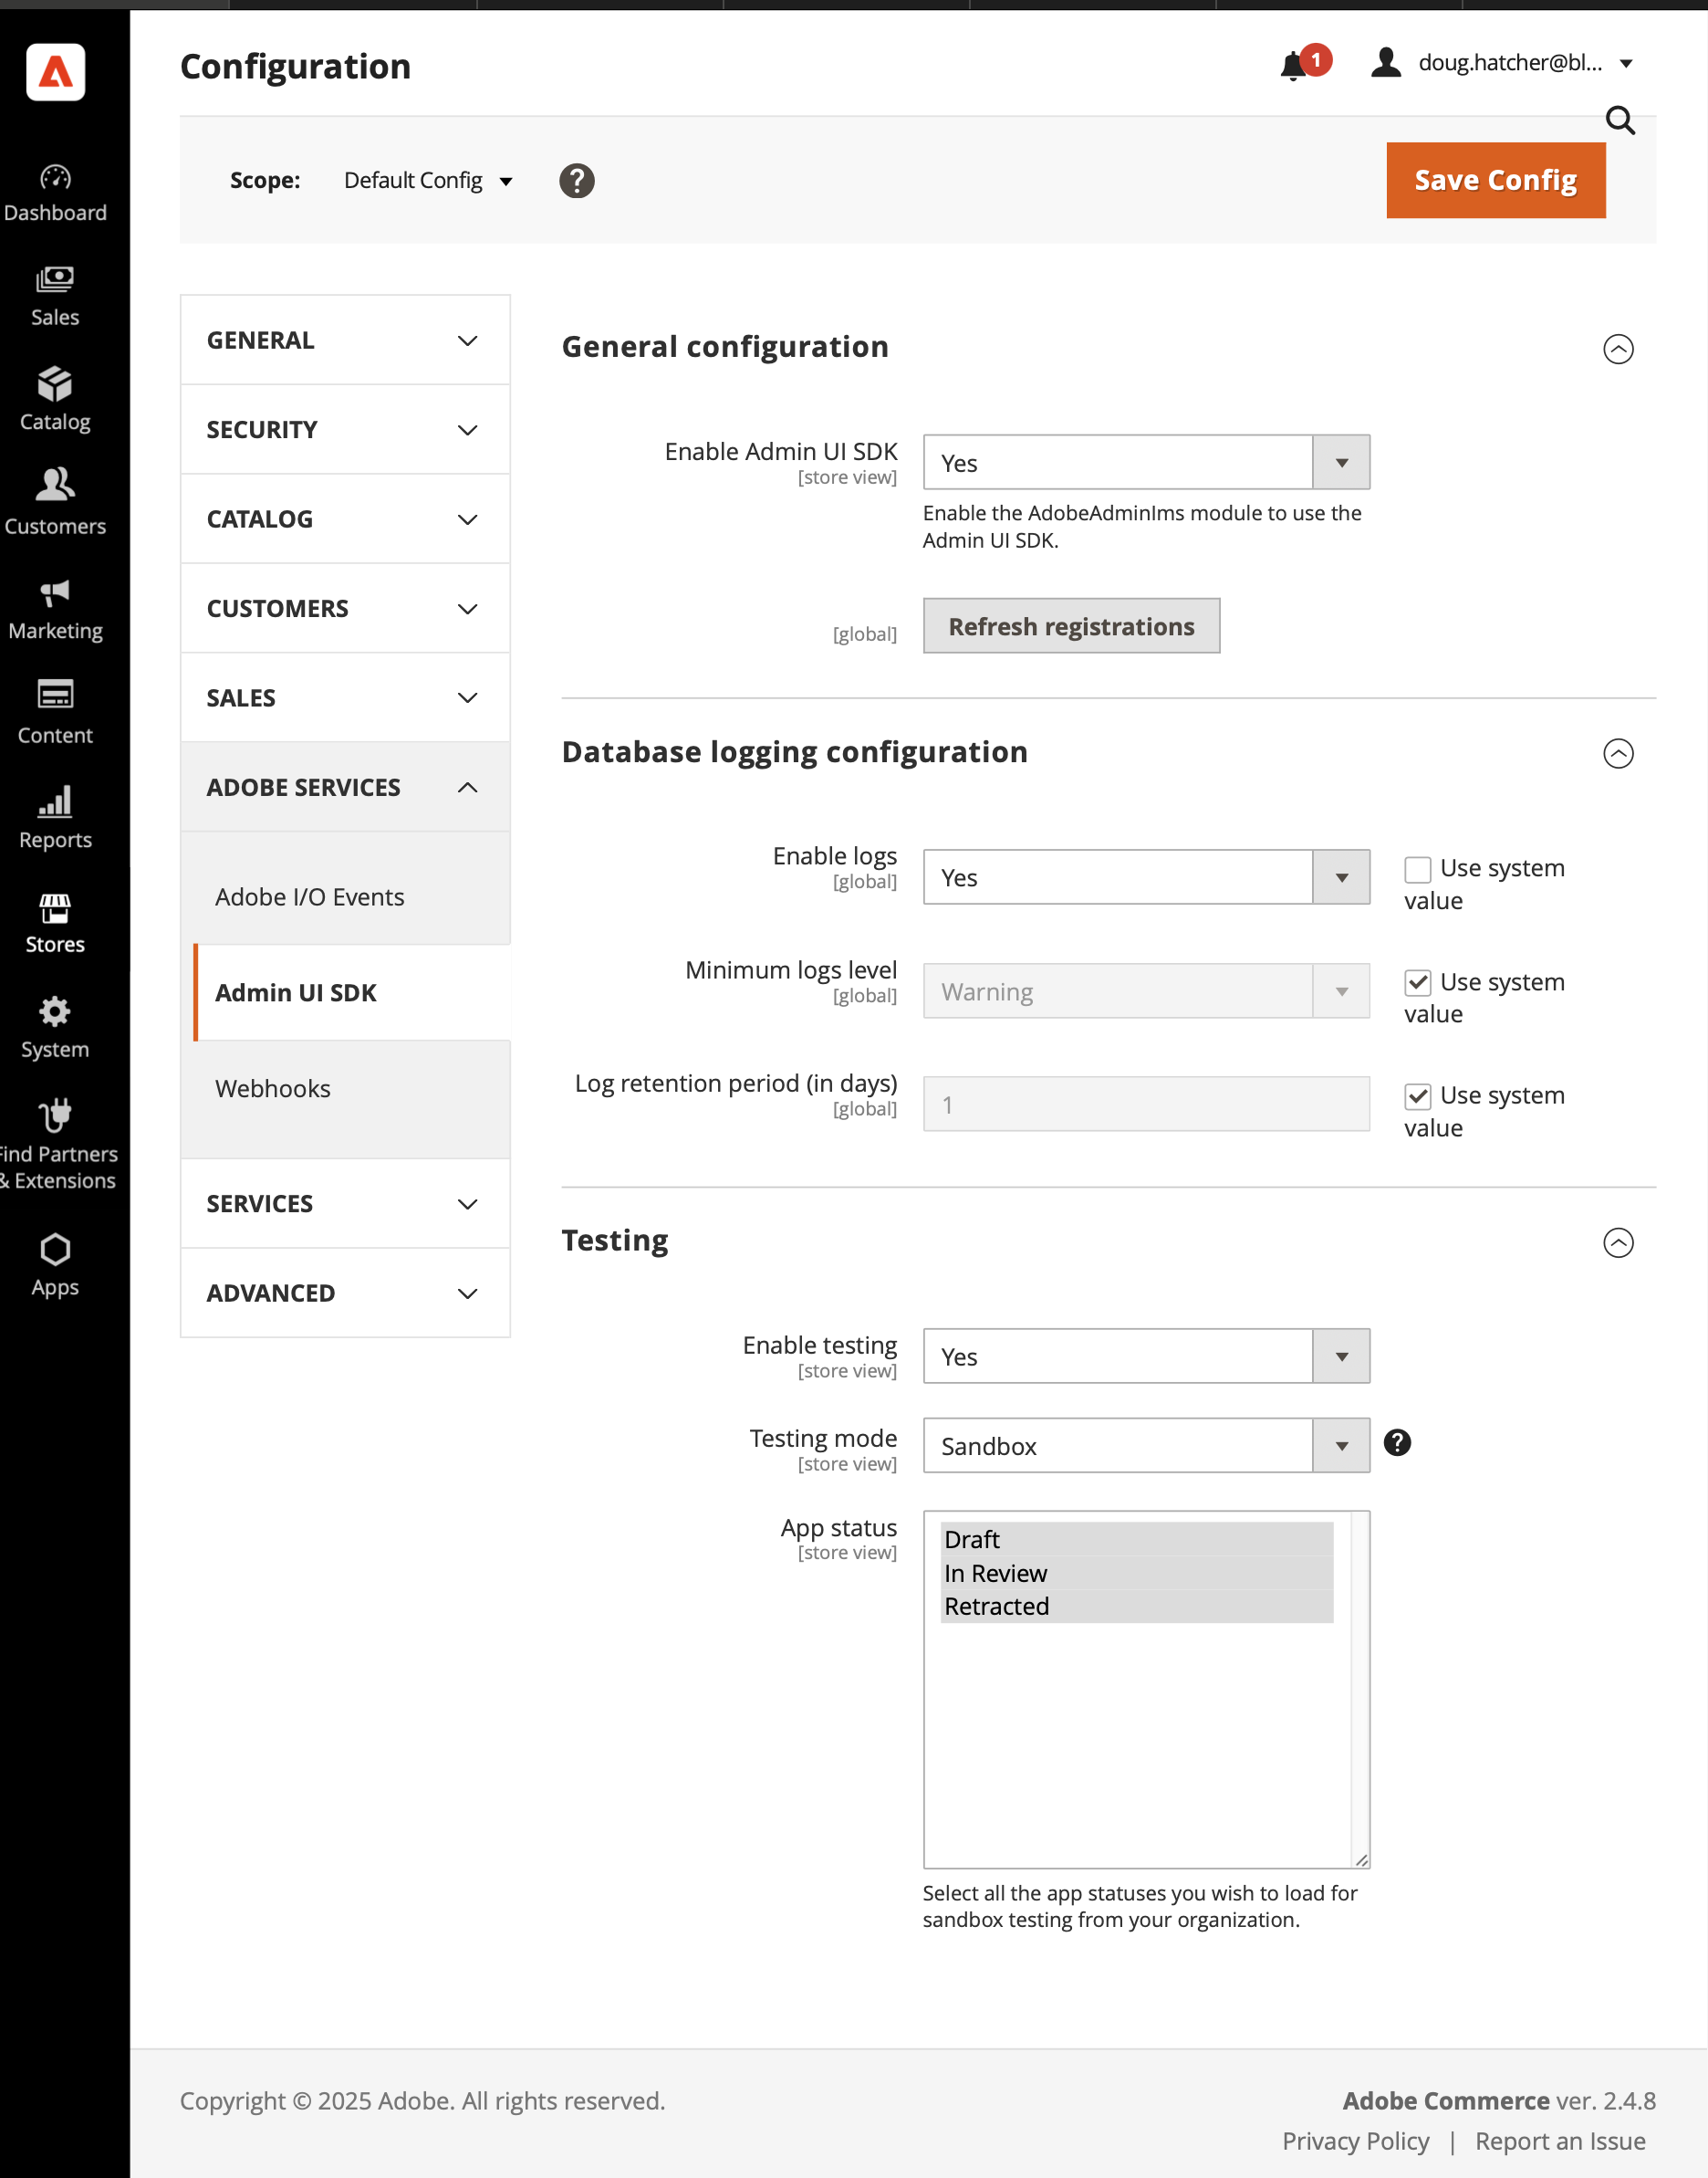Expand the GENERAL config tab
Screen dimensions: 1708x2178
pos(345,340)
